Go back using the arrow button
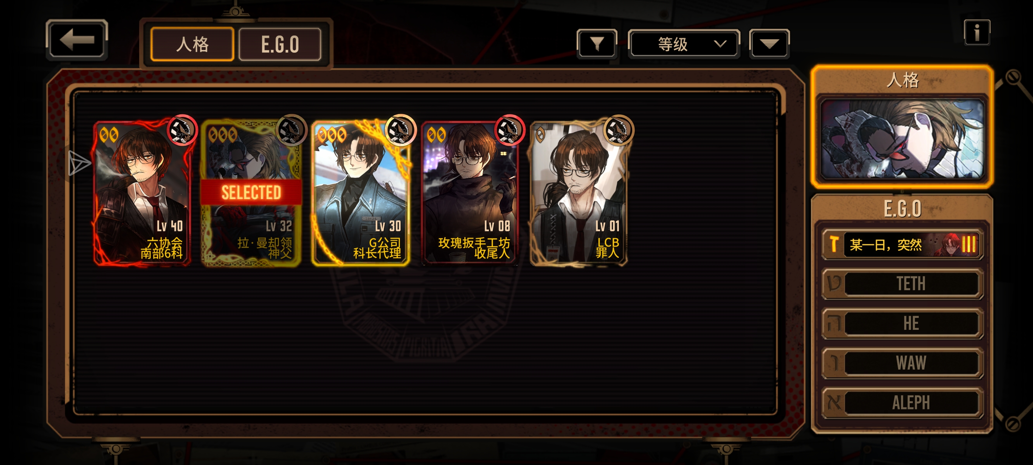Screen dimensions: 1033x465 click(77, 40)
